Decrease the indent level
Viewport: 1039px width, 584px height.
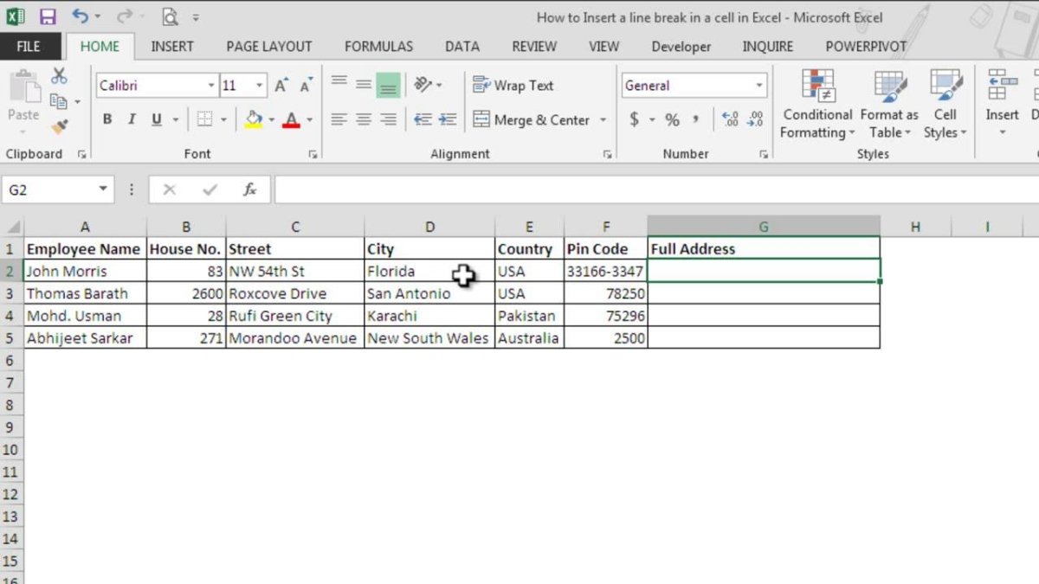click(423, 119)
